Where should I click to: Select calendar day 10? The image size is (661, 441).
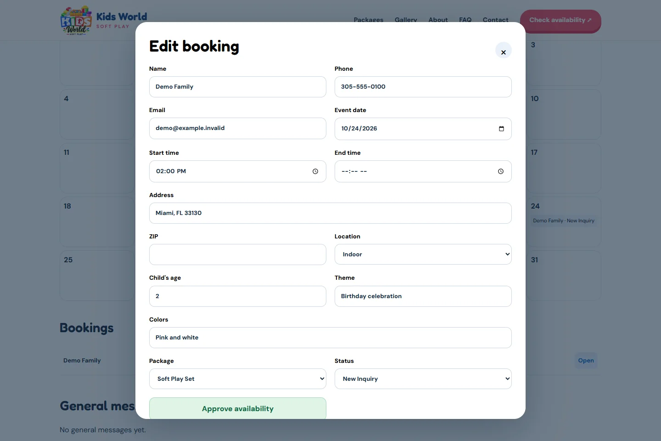pyautogui.click(x=564, y=114)
